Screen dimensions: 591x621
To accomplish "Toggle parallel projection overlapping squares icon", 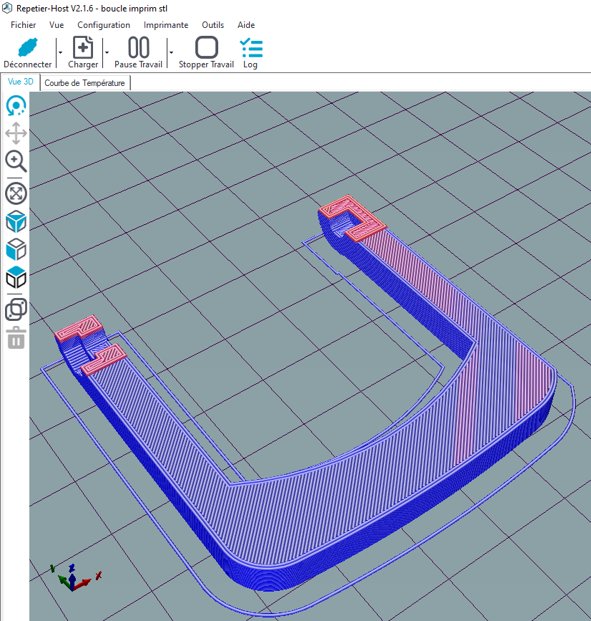I will (16, 309).
